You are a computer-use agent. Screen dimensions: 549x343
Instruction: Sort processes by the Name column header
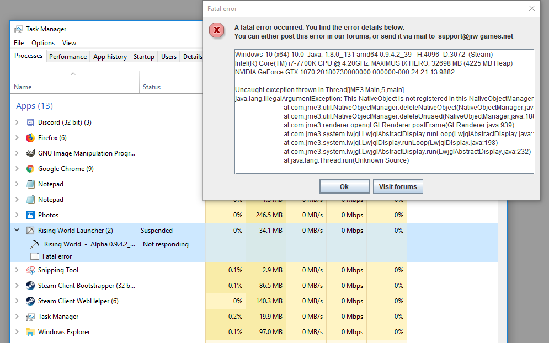point(23,87)
